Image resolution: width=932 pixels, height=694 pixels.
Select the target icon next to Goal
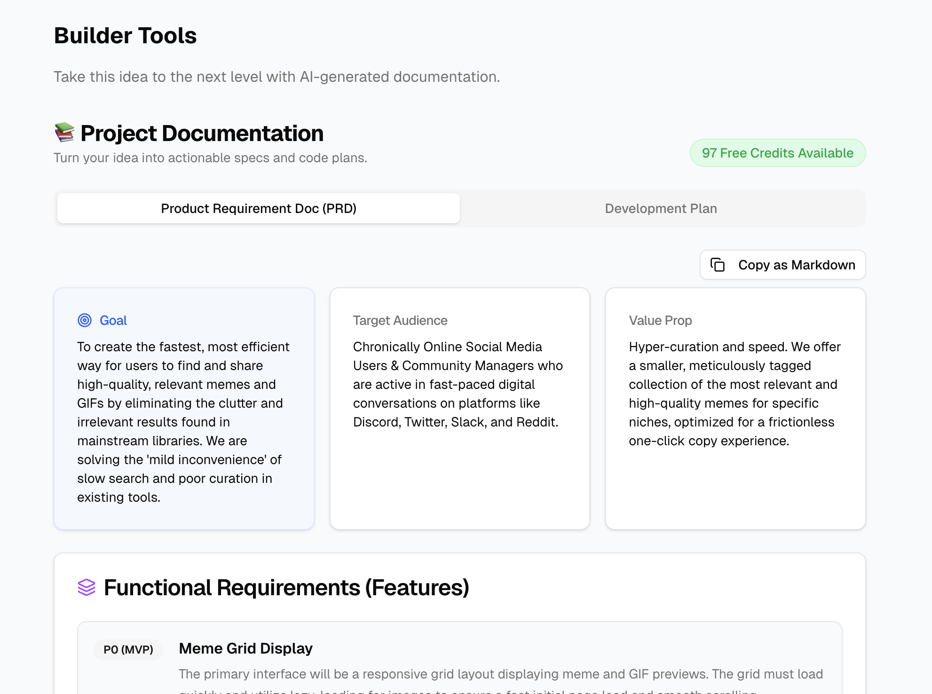[x=84, y=320]
